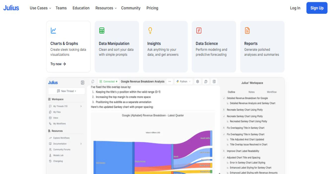331x174 pixels.
Task: Open outline item Error in Sankey Chart Label Styling
Action: [247, 163]
